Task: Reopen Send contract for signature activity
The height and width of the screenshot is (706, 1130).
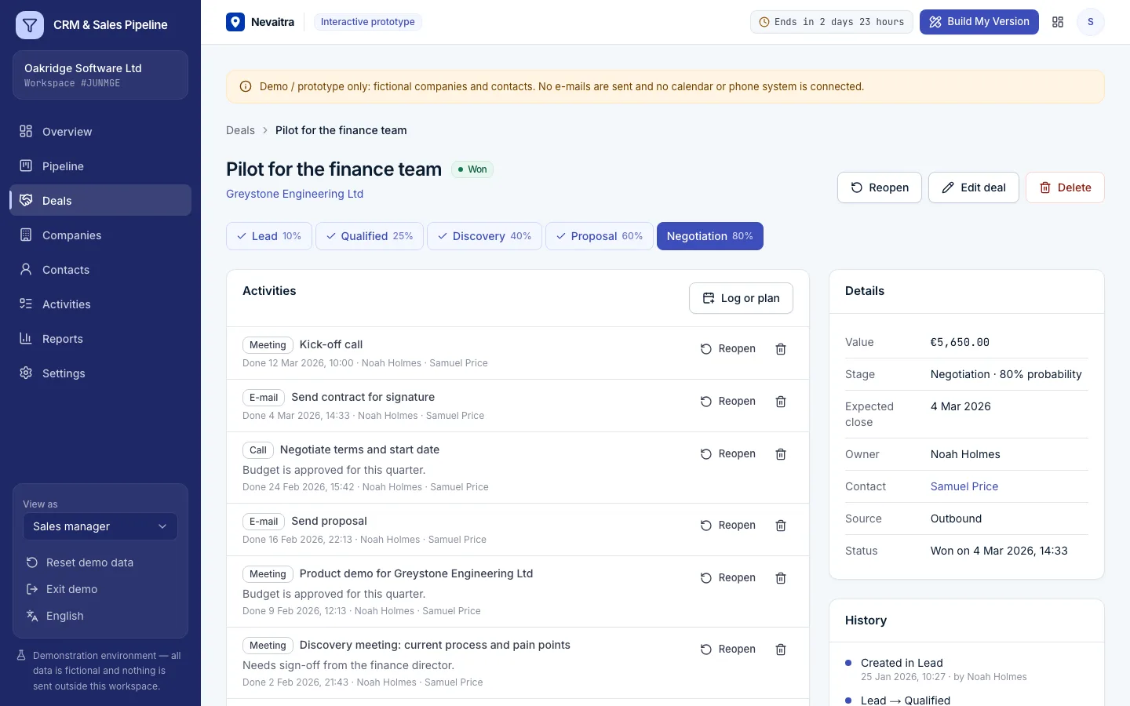Action: [728, 402]
